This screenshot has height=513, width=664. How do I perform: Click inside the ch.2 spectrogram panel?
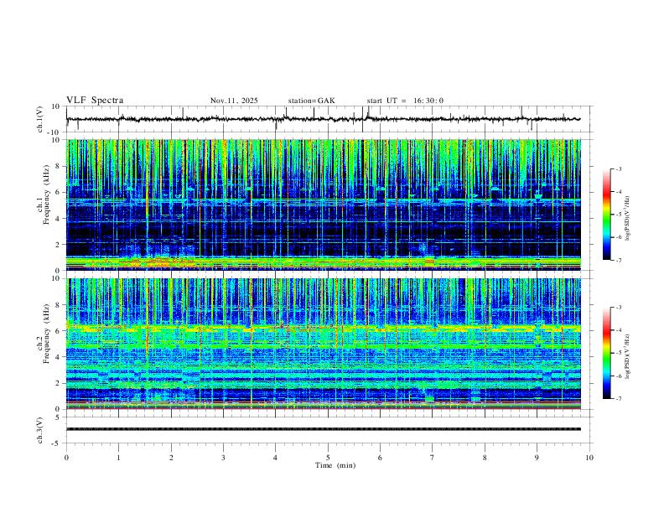[323, 344]
